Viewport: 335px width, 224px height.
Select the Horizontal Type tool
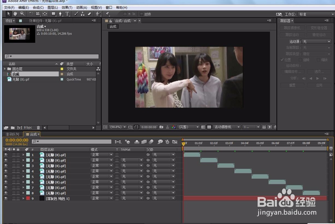click(x=67, y=14)
